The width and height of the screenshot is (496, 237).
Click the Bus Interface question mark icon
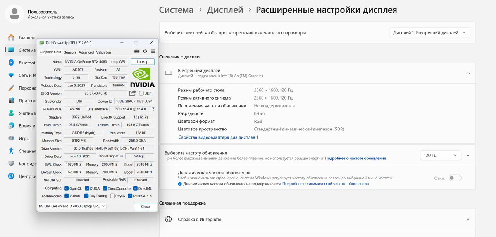pos(153,109)
